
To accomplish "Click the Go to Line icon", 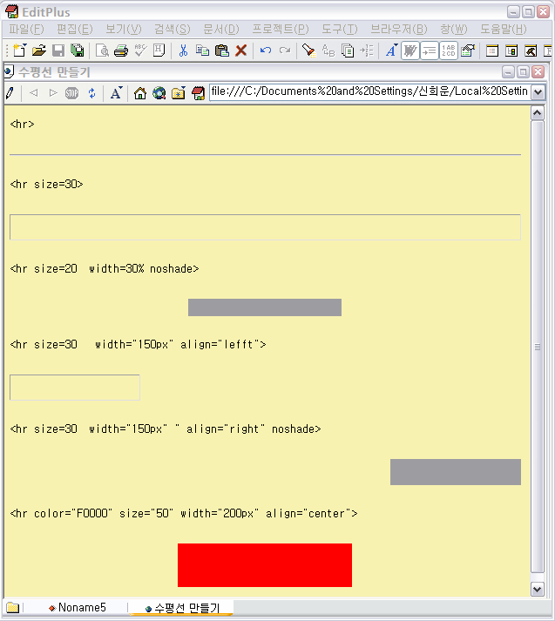I will (x=367, y=51).
